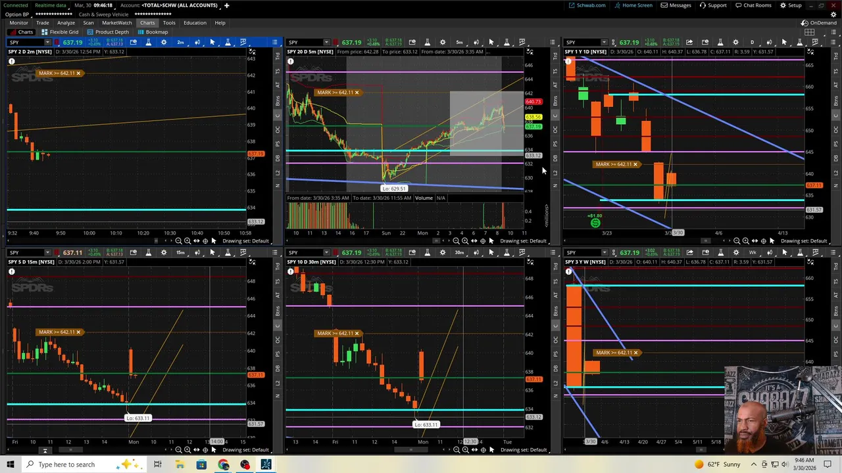Viewport: 842px width, 473px height.
Task: Zoom in on SPY 20 D 5m chart
Action: [x=465, y=240]
